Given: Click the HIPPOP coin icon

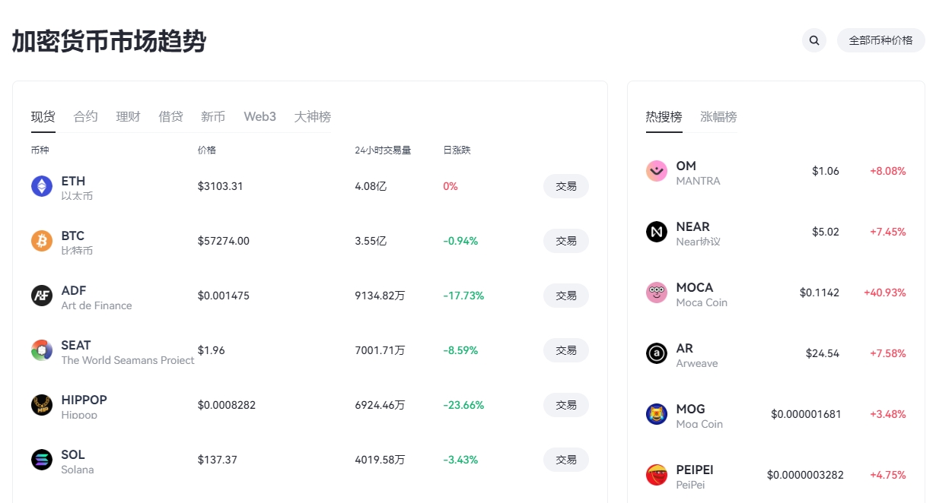Looking at the screenshot, I should point(42,405).
